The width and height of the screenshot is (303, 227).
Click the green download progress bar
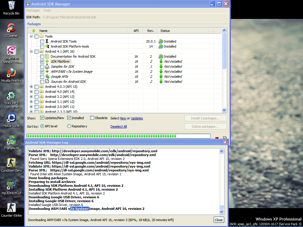point(118,136)
